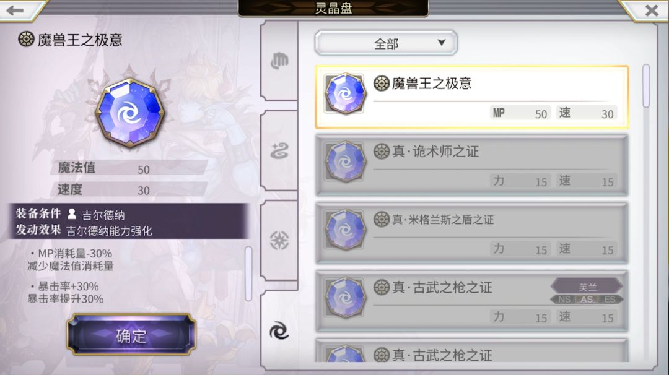Click the 真·诡术师之证 gem thumbnail
This screenshot has height=375, width=669.
point(345,162)
